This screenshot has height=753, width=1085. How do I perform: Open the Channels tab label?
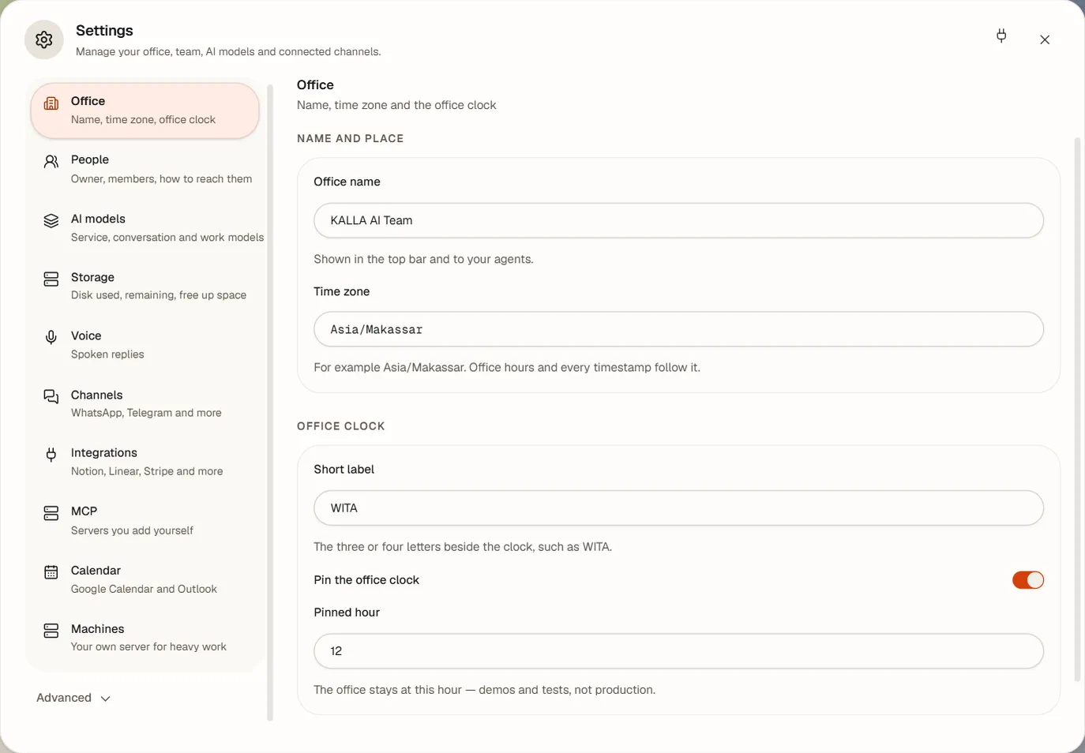click(96, 395)
